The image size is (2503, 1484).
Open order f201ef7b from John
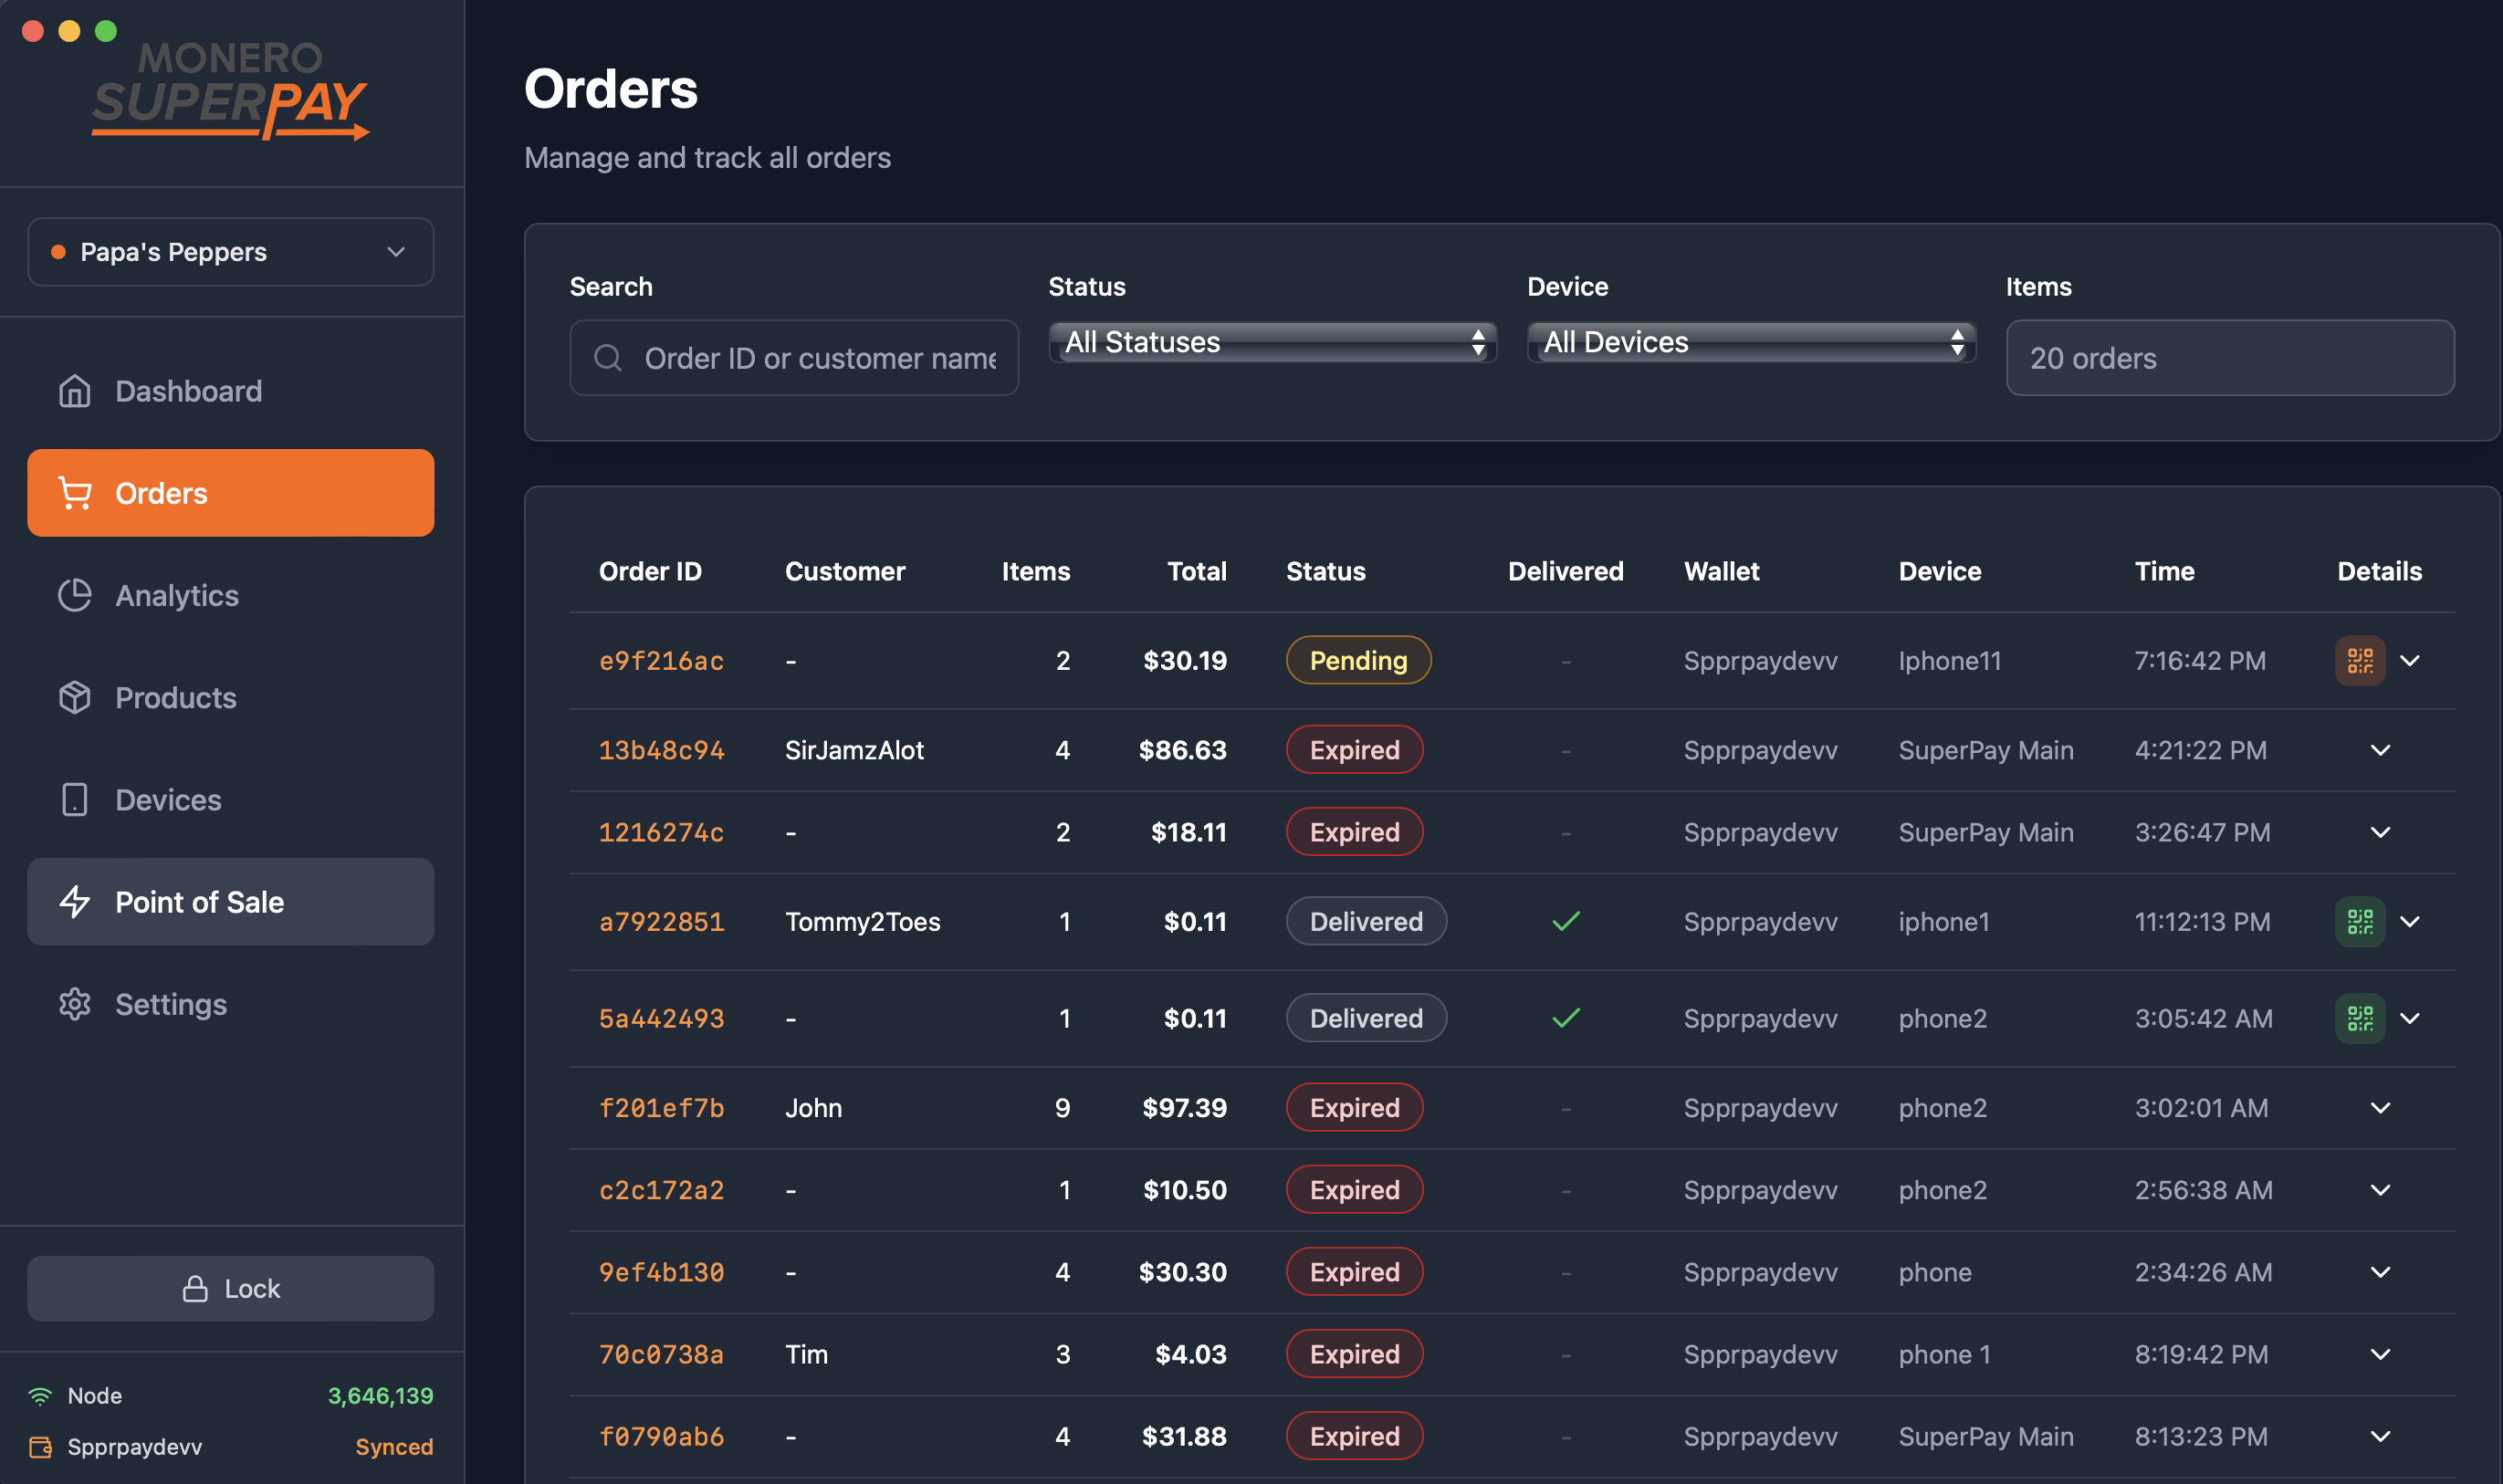661,1107
